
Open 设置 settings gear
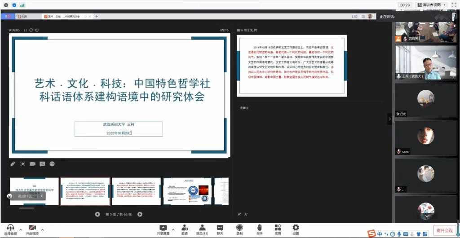click(x=296, y=228)
